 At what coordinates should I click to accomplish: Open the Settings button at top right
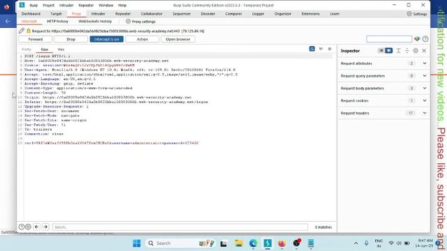[x=417, y=14]
